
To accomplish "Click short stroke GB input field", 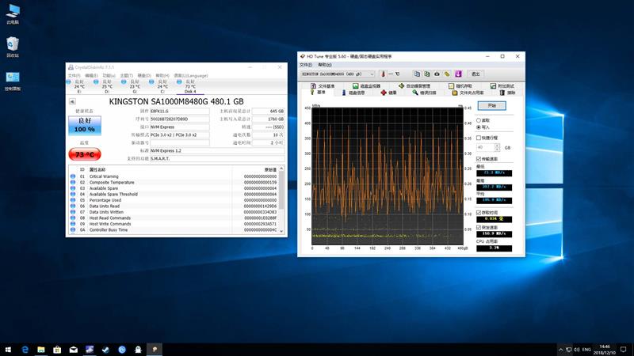I will pos(486,148).
